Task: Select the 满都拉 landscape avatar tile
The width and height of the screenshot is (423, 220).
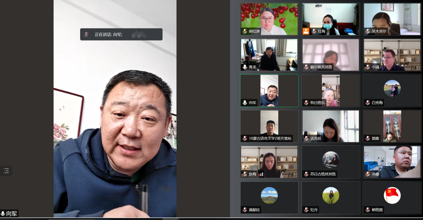Action: click(269, 195)
